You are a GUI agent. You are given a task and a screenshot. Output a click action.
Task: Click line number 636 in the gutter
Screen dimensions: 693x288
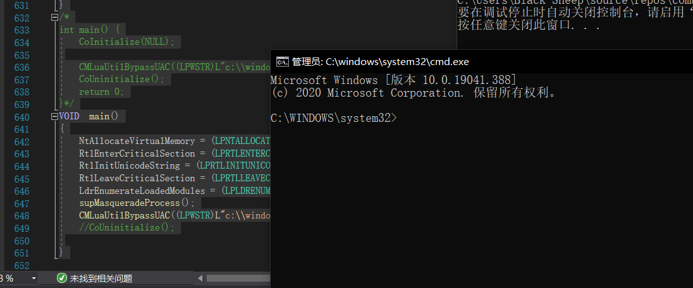pos(21,67)
